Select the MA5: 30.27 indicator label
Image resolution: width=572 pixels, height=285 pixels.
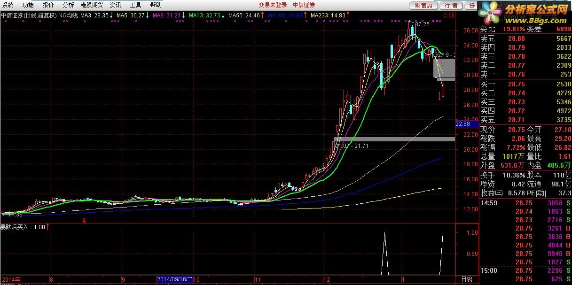pos(131,15)
